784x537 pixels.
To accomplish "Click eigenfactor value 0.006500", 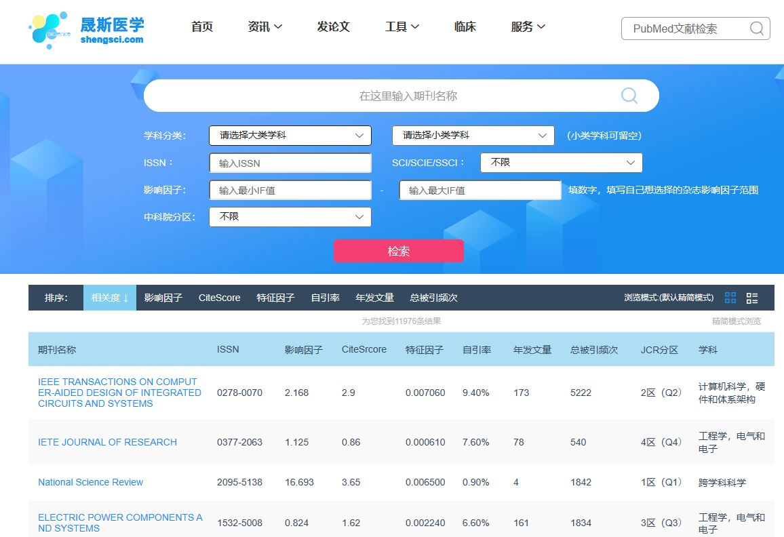I will click(425, 482).
